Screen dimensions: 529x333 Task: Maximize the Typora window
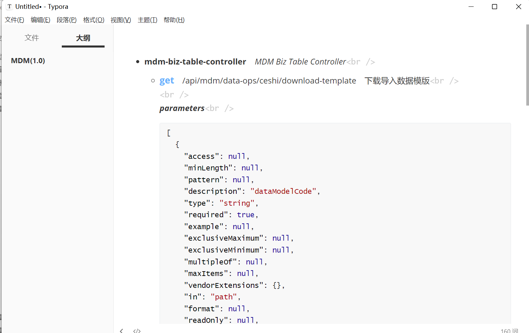(494, 6)
